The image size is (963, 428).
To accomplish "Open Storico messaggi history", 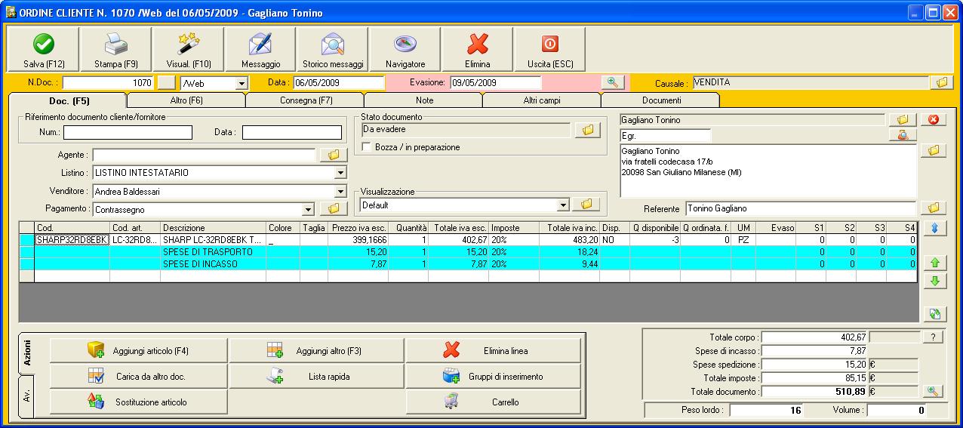I will (333, 45).
